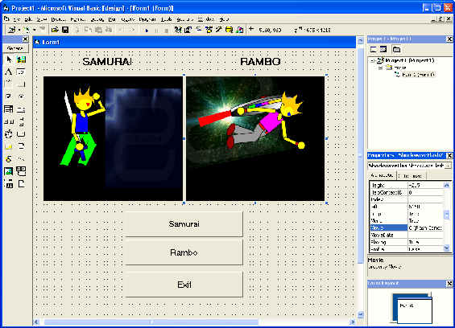Select the Samurai Flash movie control

click(114, 138)
